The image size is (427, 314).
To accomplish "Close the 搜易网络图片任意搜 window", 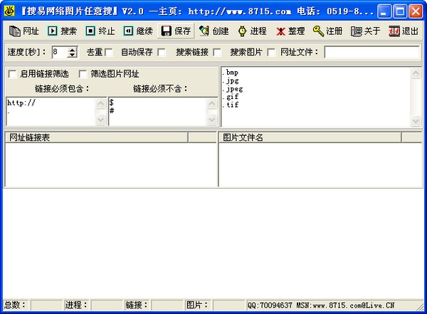I will (x=416, y=11).
